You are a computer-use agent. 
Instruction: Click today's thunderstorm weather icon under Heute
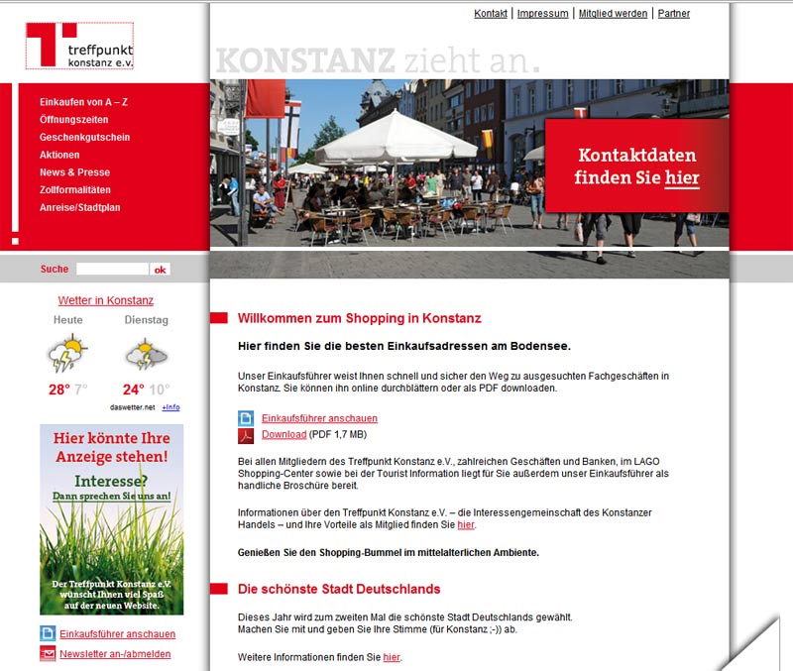[67, 353]
